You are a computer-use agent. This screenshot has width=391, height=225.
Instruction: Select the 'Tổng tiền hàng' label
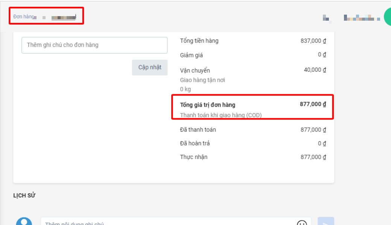pyautogui.click(x=199, y=41)
